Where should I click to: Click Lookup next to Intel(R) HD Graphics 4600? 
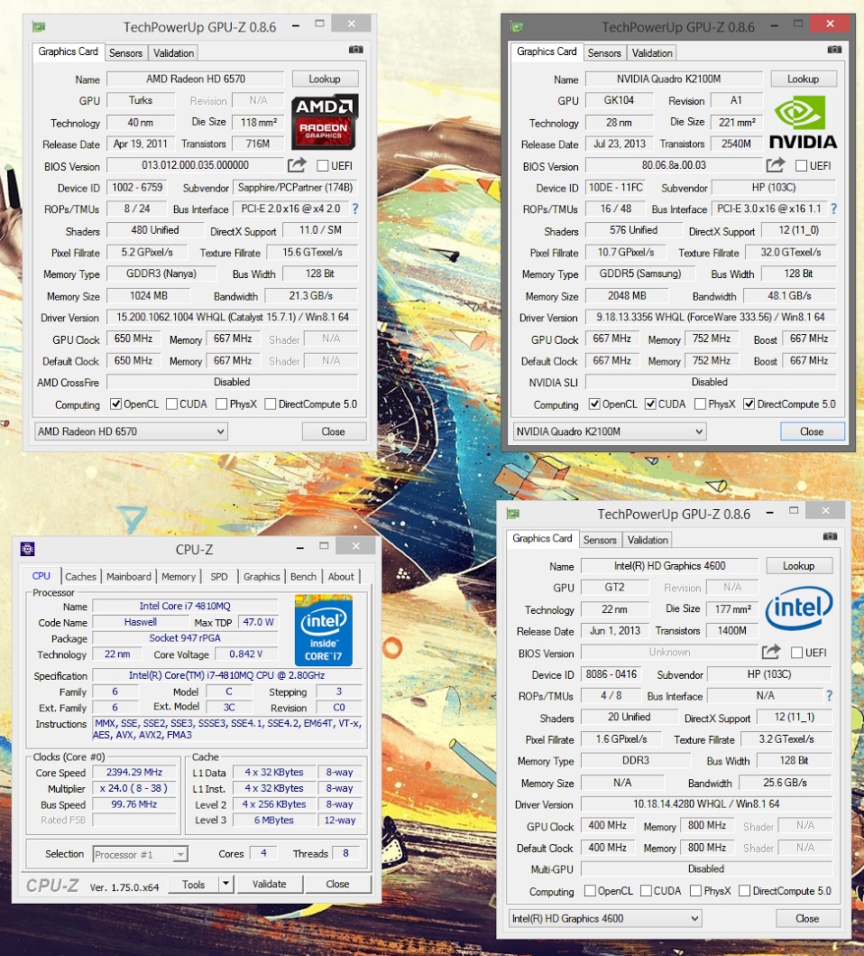(799, 566)
